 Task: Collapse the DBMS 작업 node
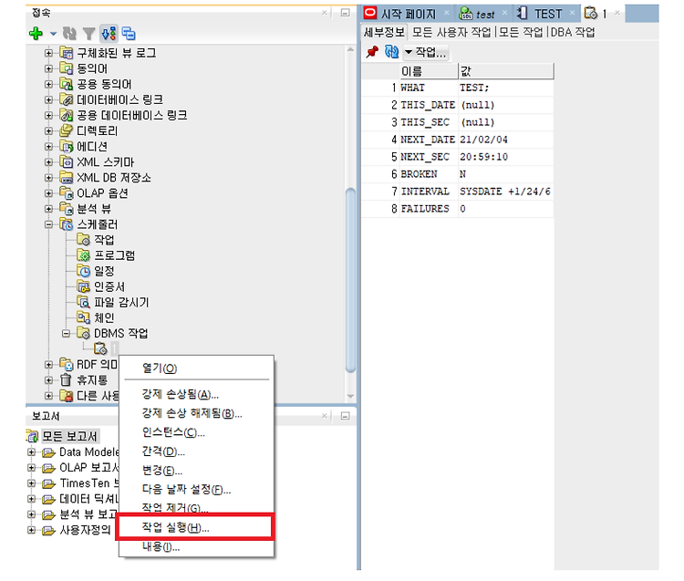click(x=66, y=334)
